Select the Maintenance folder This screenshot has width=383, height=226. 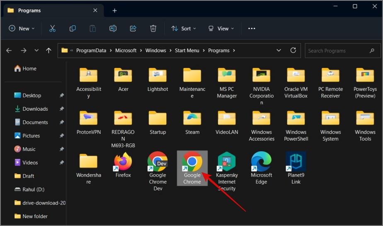[192, 83]
